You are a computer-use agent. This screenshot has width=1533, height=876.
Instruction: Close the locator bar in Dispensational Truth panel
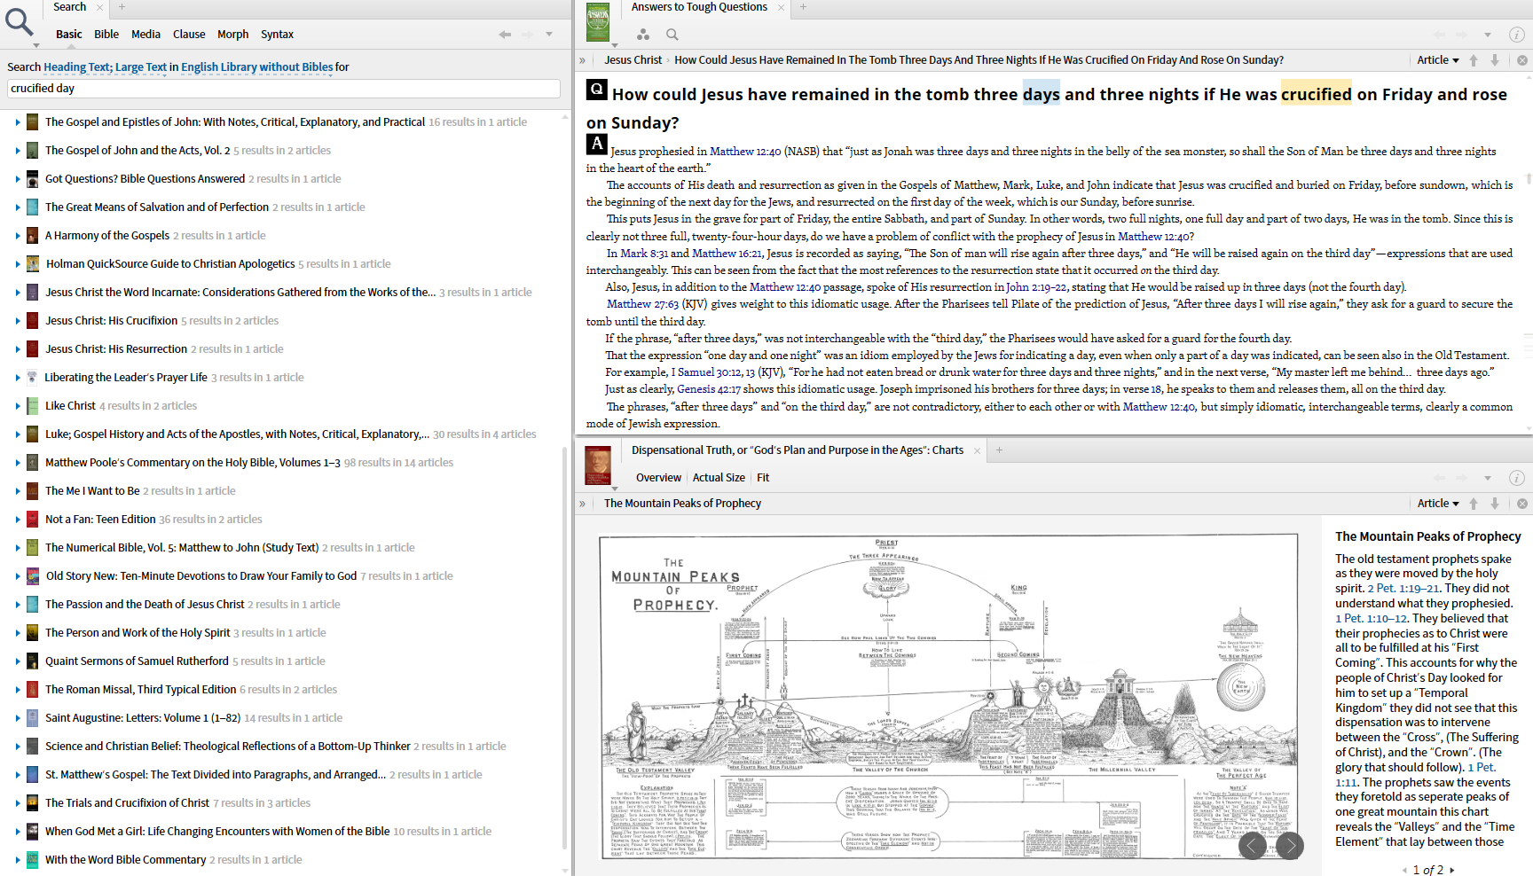point(1522,504)
